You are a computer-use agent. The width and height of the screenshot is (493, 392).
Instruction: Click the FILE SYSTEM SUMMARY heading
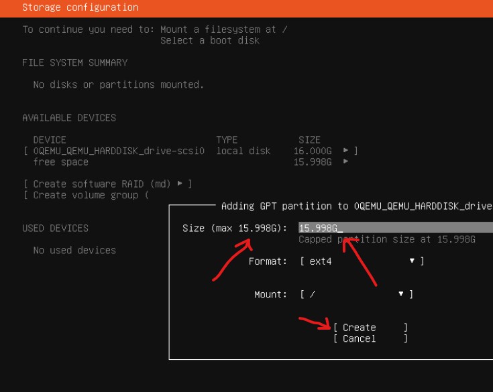(74, 62)
